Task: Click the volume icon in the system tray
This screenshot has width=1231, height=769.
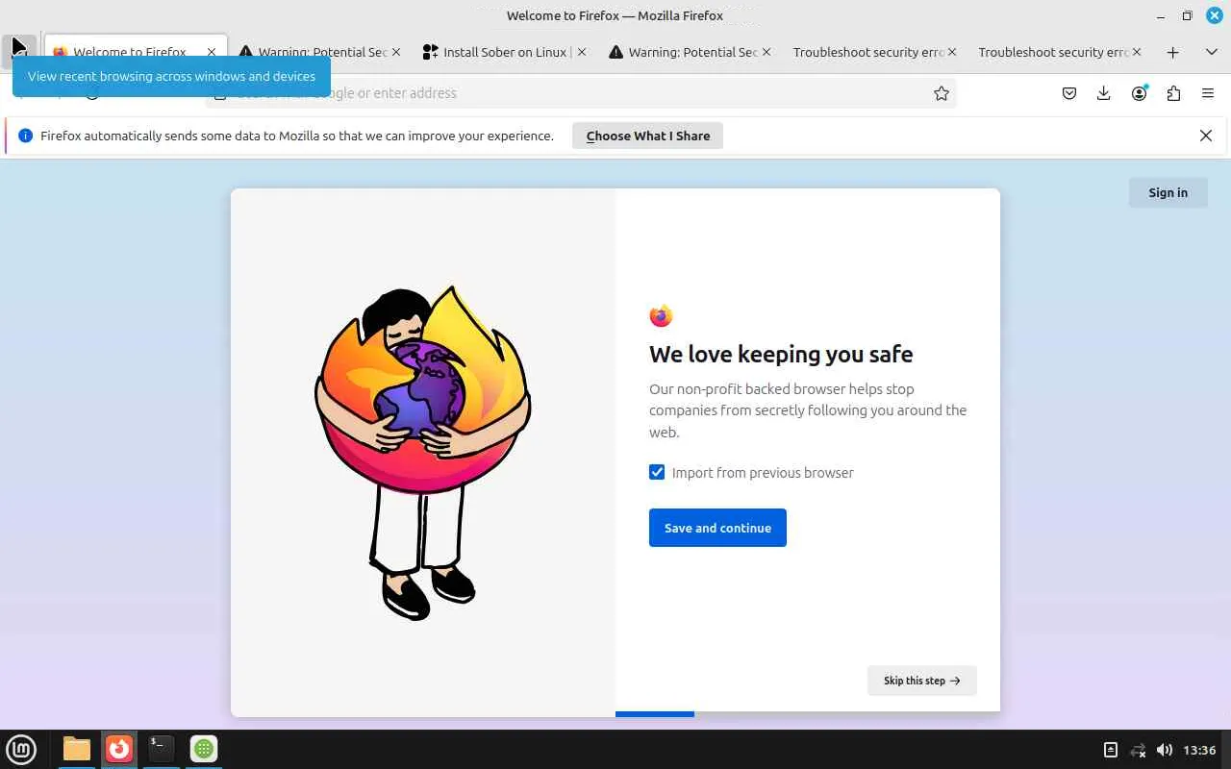Action: coord(1165,750)
